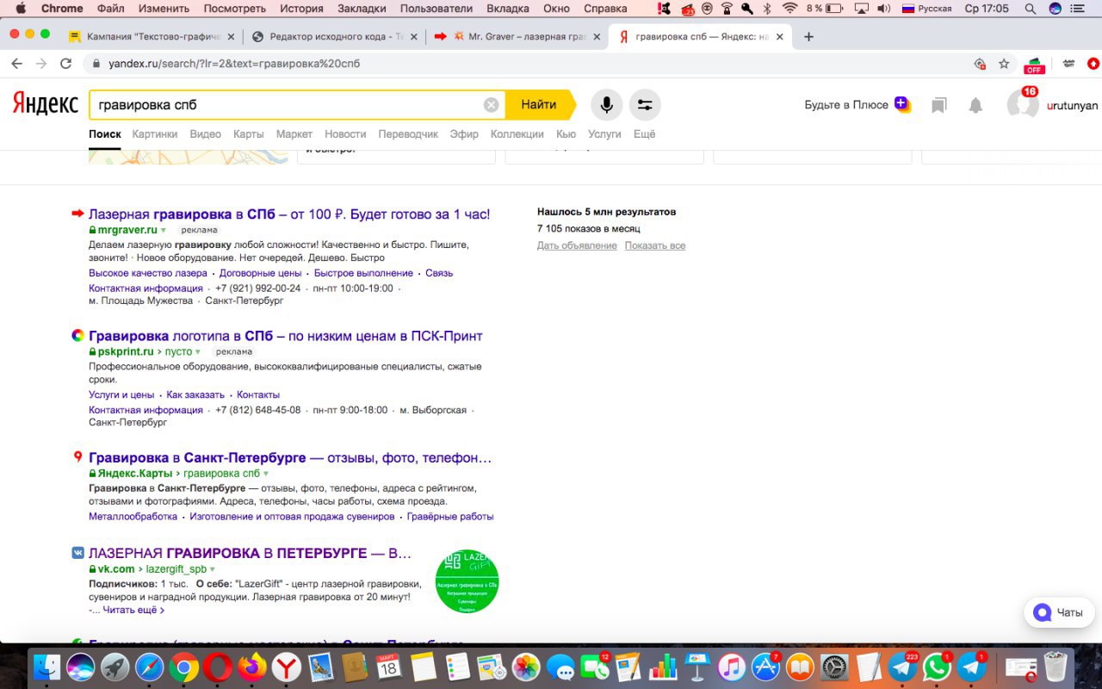Screen dimensions: 1102x689
Task: Open the Yandex bookmarks collections icon
Action: [939, 105]
